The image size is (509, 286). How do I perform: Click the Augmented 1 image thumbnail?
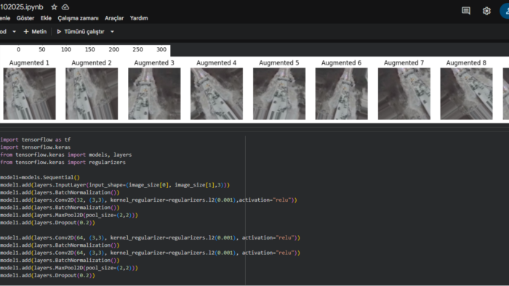[30, 94]
